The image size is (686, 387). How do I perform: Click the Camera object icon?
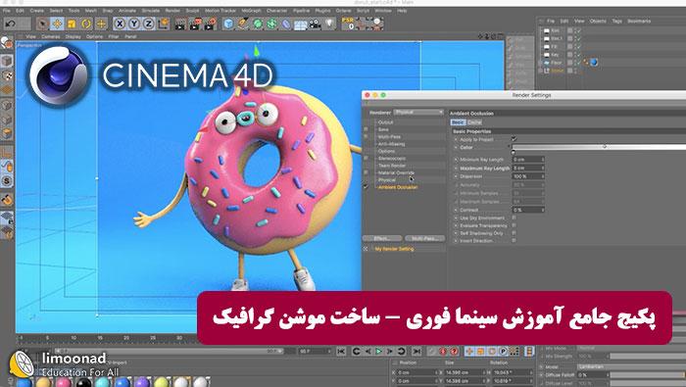click(315, 24)
